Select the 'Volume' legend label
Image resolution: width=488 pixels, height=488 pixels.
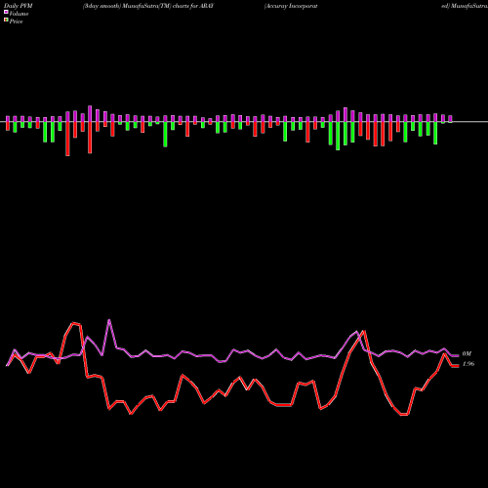click(x=19, y=14)
